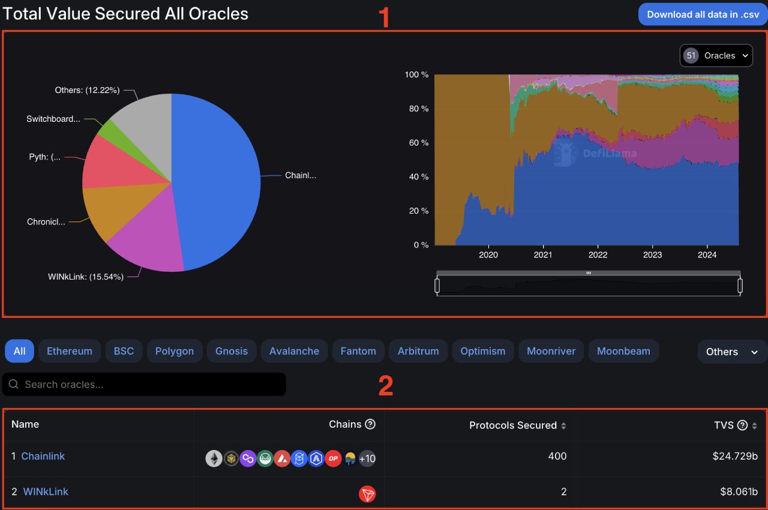Click the Polygon chain icon in Chainlink row
Image resolution: width=768 pixels, height=510 pixels.
(x=248, y=459)
